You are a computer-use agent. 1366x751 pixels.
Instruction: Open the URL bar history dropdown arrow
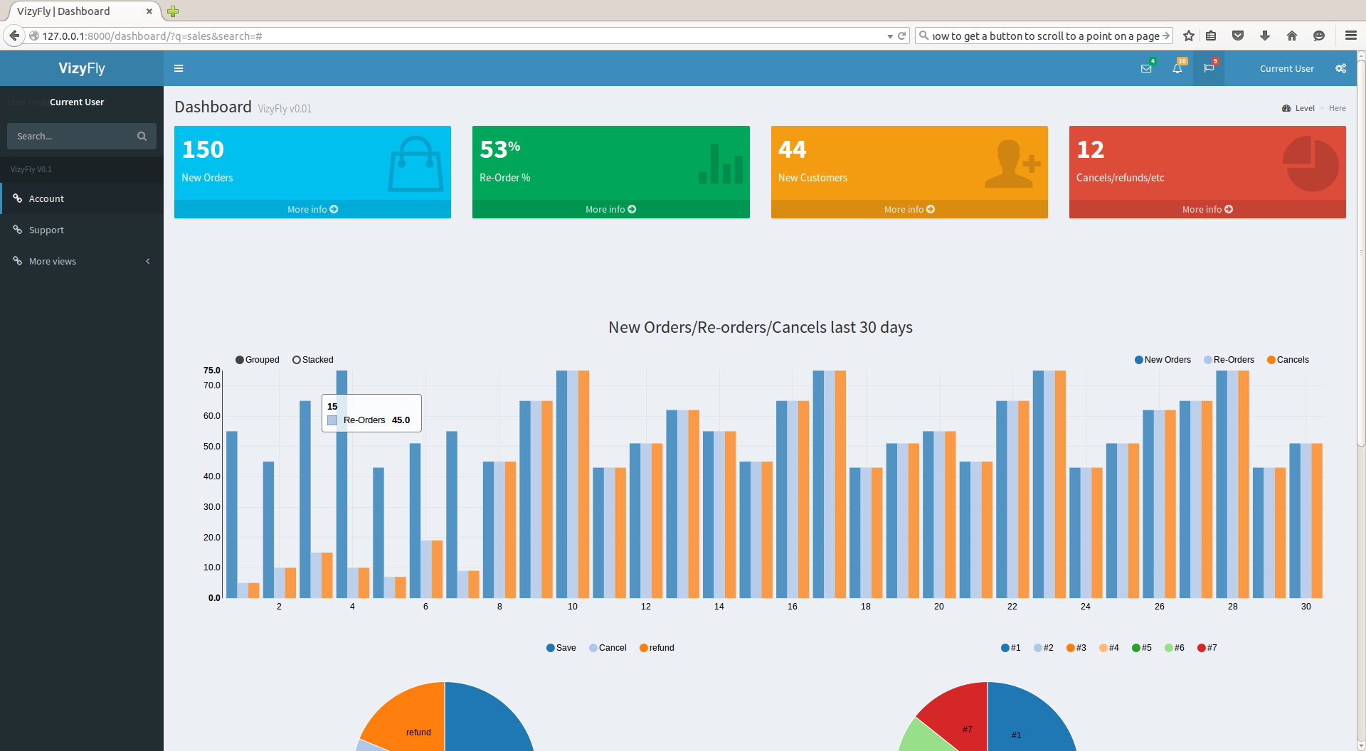point(890,36)
